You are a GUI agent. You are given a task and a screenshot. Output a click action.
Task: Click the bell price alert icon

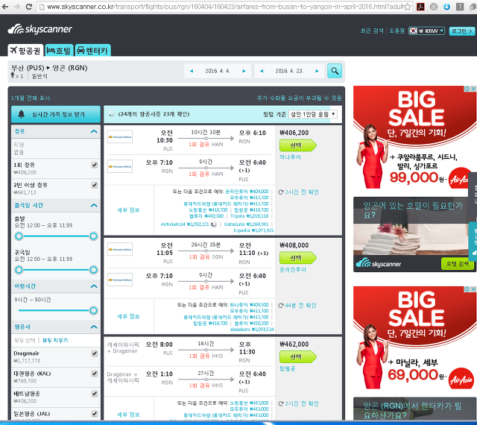tap(22, 114)
